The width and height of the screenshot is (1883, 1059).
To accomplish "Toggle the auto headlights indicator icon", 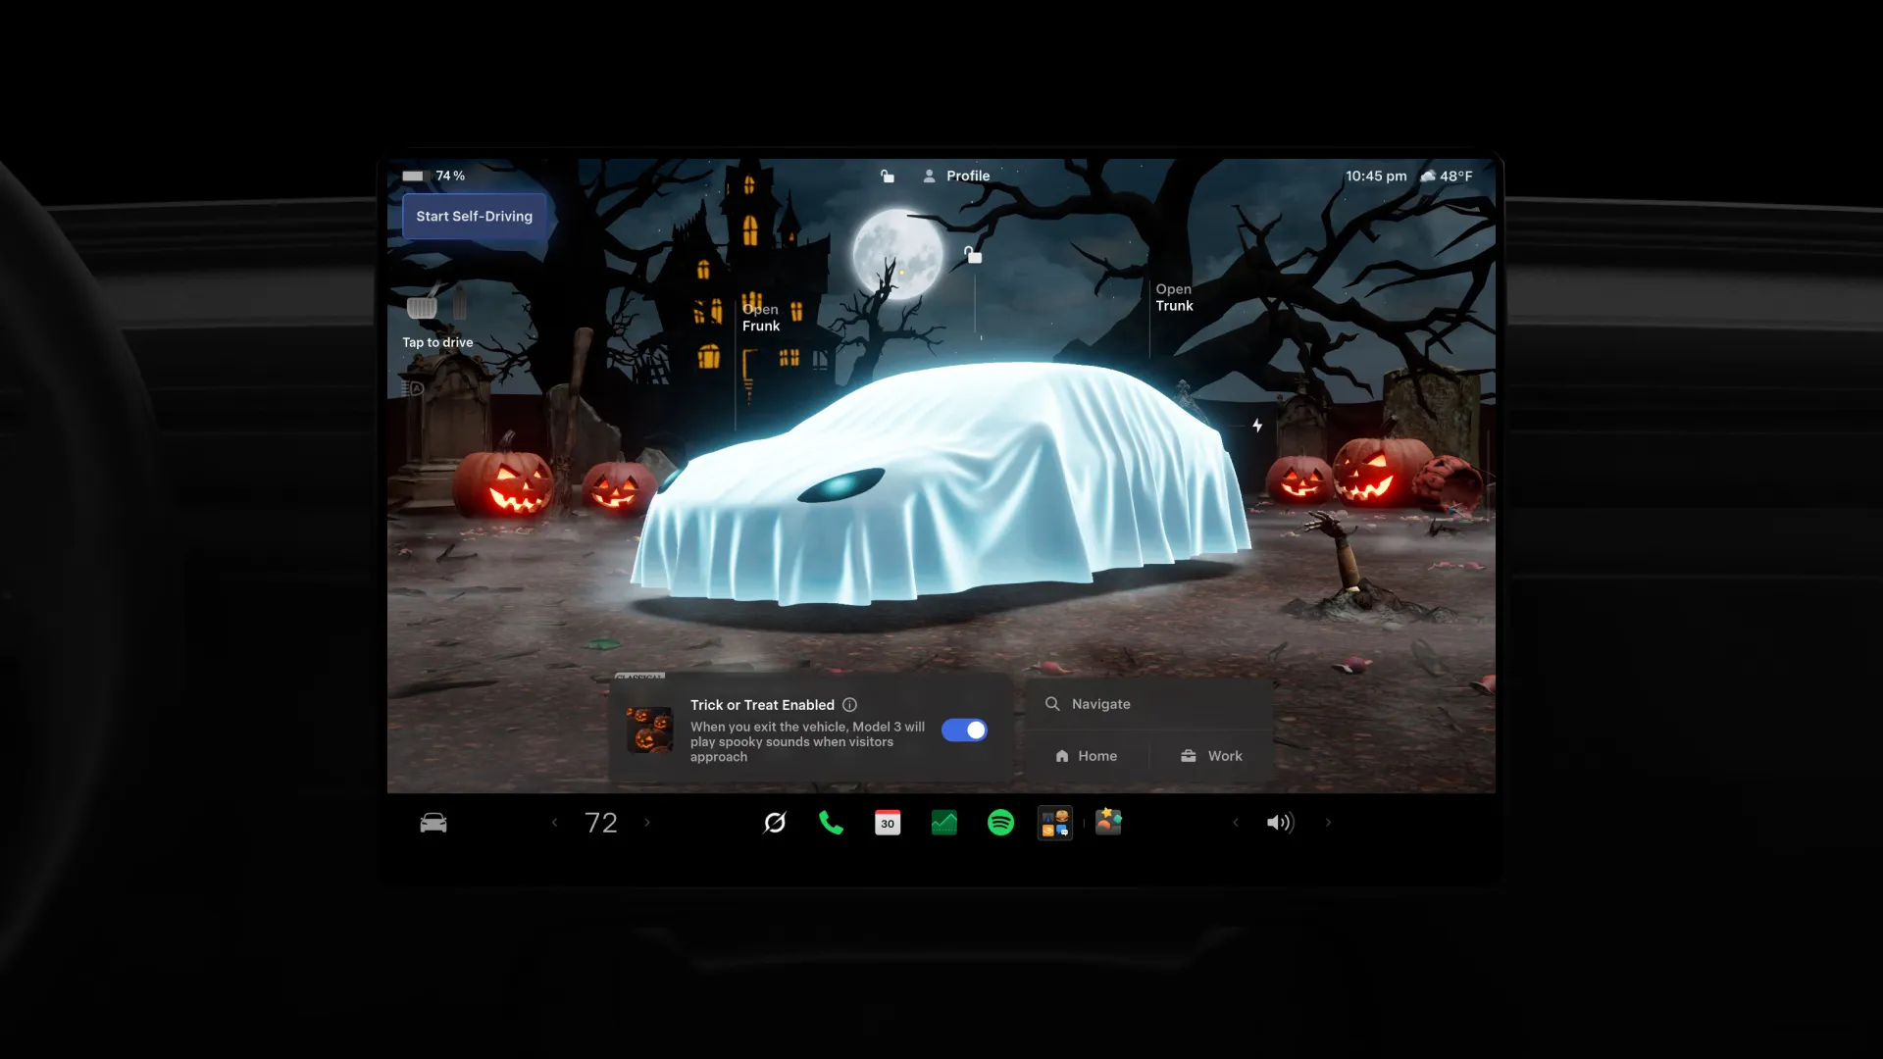I will (413, 388).
